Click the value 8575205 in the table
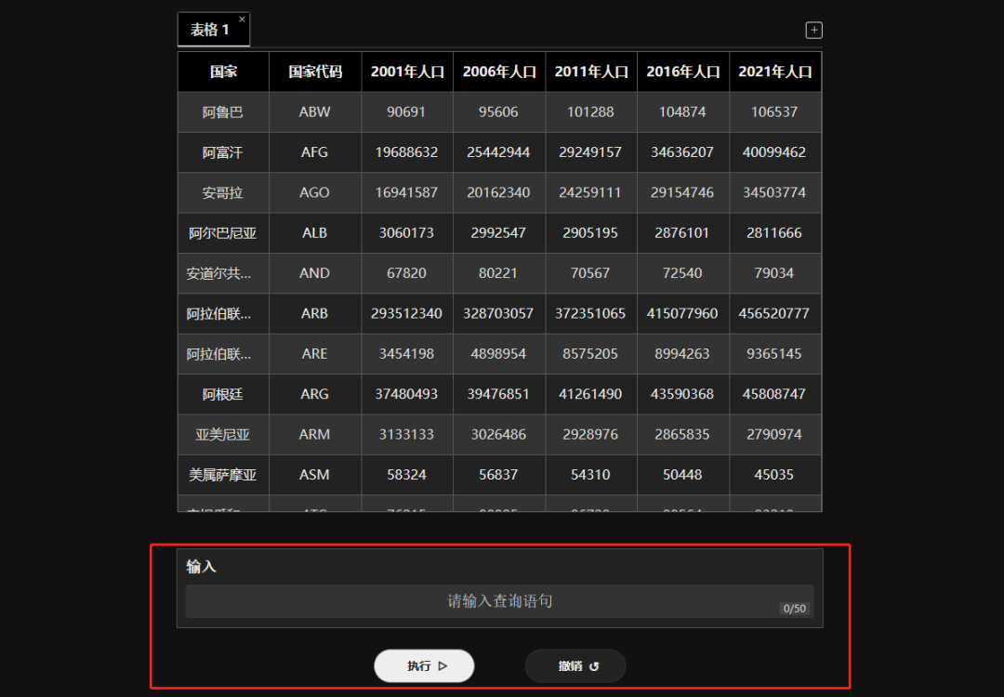1004x697 pixels. (x=590, y=354)
